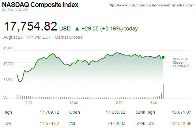Click the green endpoint dot on the chart
196x128 pixels.
(x=163, y=57)
